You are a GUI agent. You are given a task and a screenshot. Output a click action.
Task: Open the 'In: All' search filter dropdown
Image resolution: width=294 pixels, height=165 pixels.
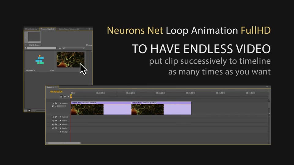coord(73,48)
